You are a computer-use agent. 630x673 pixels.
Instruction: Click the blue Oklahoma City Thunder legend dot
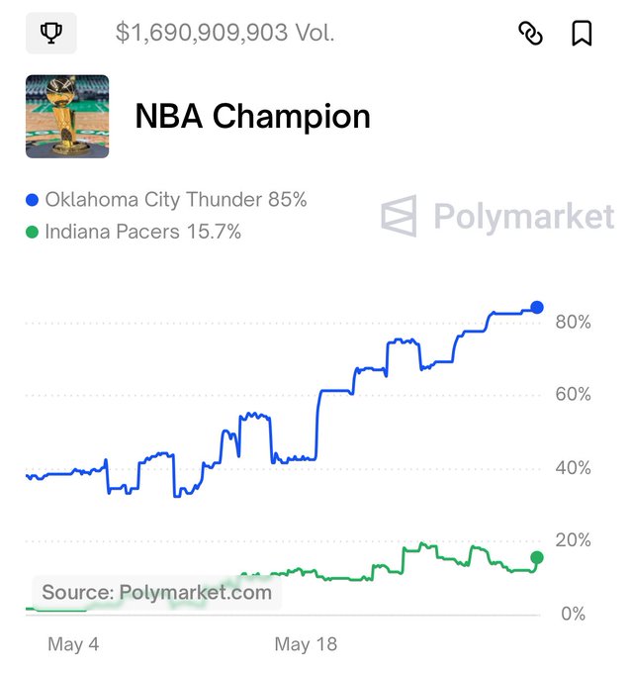pos(32,200)
